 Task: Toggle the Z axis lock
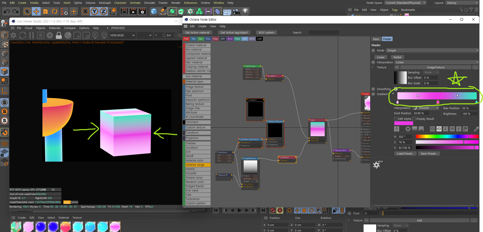pyautogui.click(x=104, y=11)
